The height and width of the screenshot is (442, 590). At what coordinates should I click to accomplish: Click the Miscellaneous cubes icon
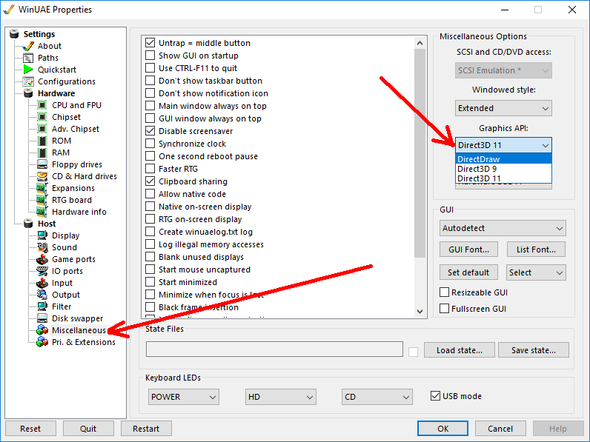(42, 330)
